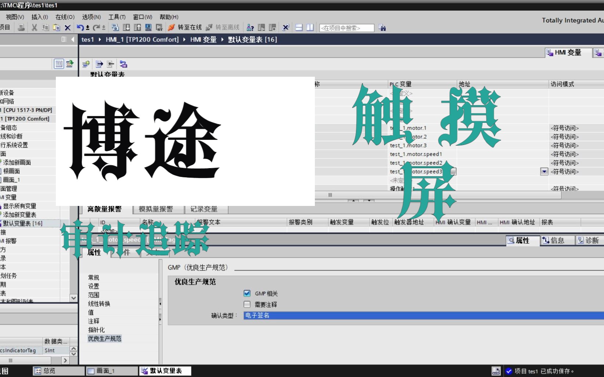Select the 属性 inspector tab at right

point(522,240)
